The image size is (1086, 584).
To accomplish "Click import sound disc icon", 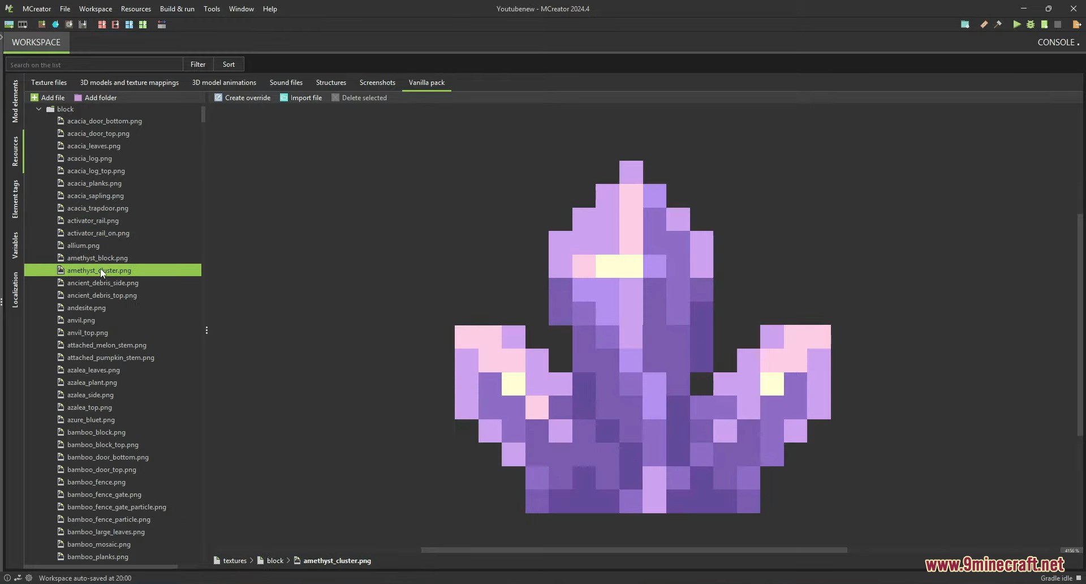I will pyautogui.click(x=69, y=24).
